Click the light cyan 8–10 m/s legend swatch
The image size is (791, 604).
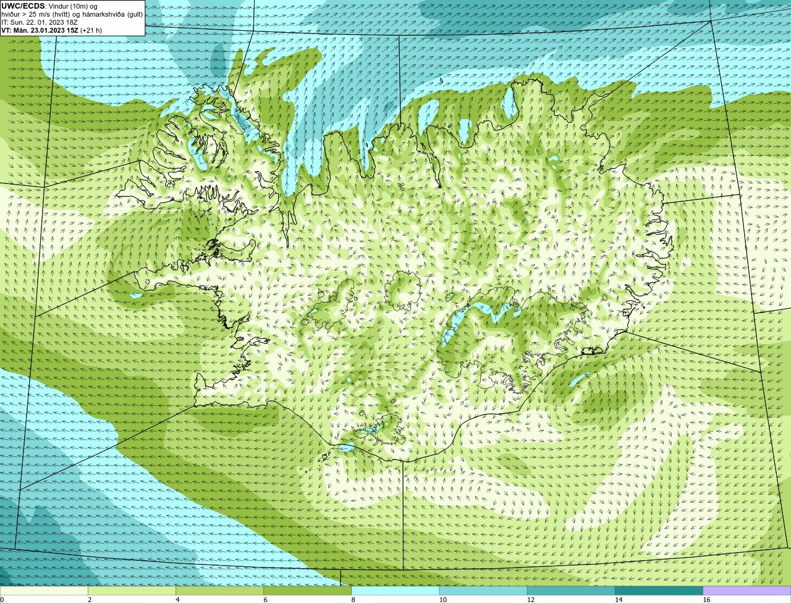pyautogui.click(x=395, y=591)
